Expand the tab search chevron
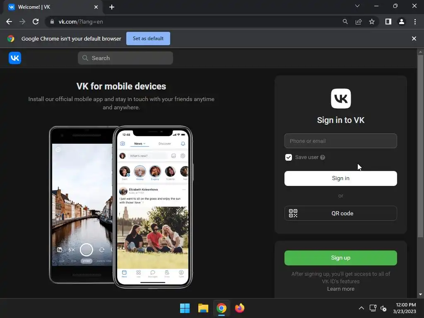Screen dimensions: 424x318 [357, 6]
